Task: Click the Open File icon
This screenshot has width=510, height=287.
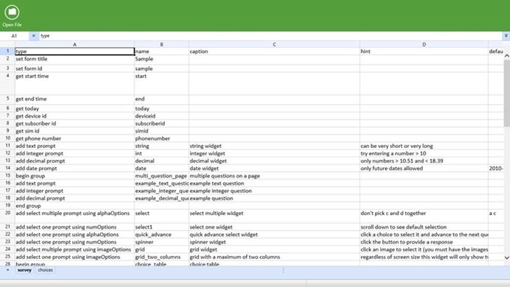Action: [11, 13]
